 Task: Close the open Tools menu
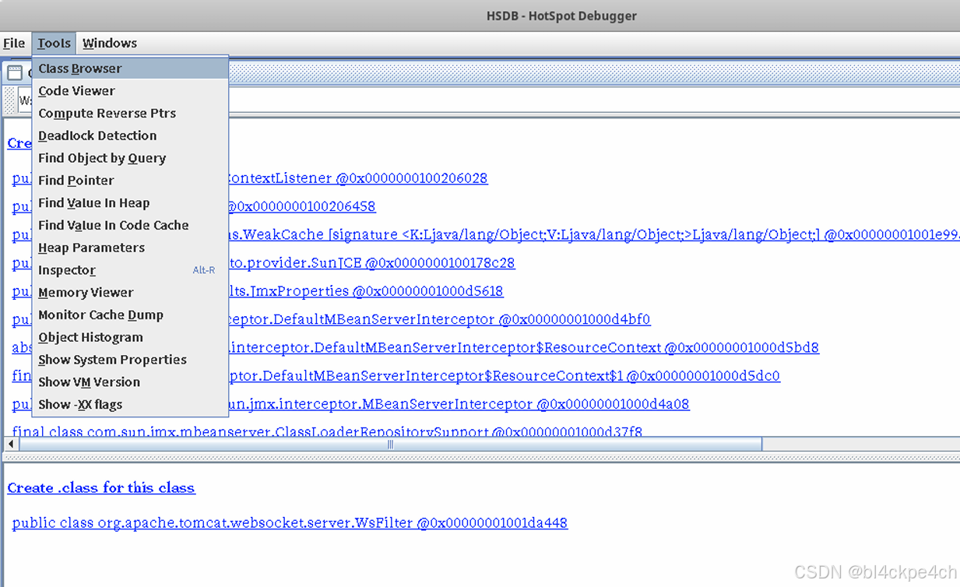pos(54,44)
